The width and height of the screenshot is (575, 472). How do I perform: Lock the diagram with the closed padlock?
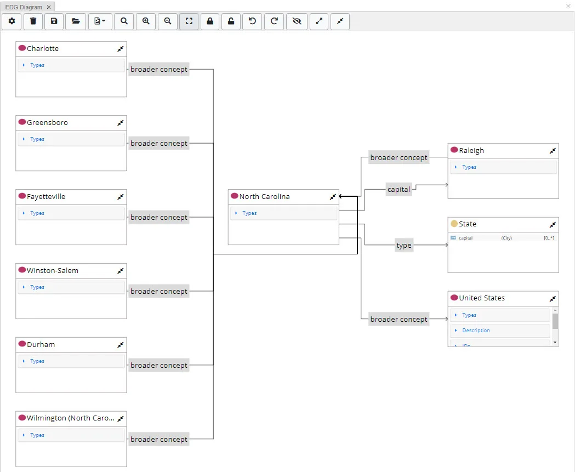(x=209, y=21)
